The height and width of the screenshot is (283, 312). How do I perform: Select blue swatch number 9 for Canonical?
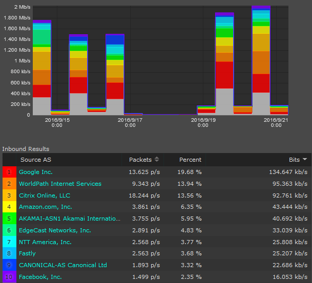(x=9, y=265)
